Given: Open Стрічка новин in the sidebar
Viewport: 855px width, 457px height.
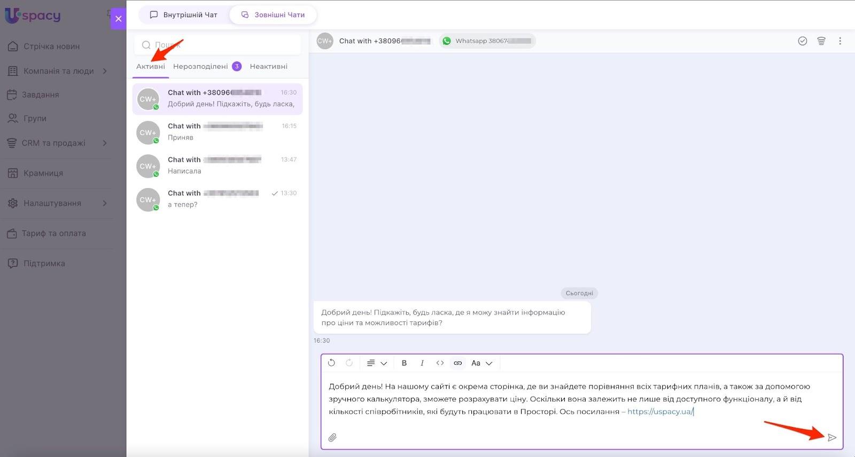Looking at the screenshot, I should click(x=52, y=46).
